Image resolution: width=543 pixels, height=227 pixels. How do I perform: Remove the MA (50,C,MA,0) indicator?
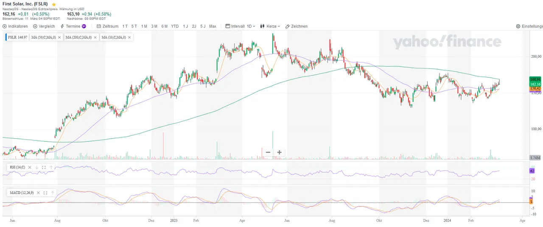coord(59,37)
